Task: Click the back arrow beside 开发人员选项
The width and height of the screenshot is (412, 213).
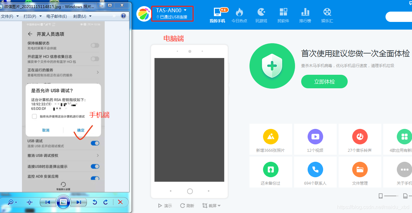Action: point(30,34)
